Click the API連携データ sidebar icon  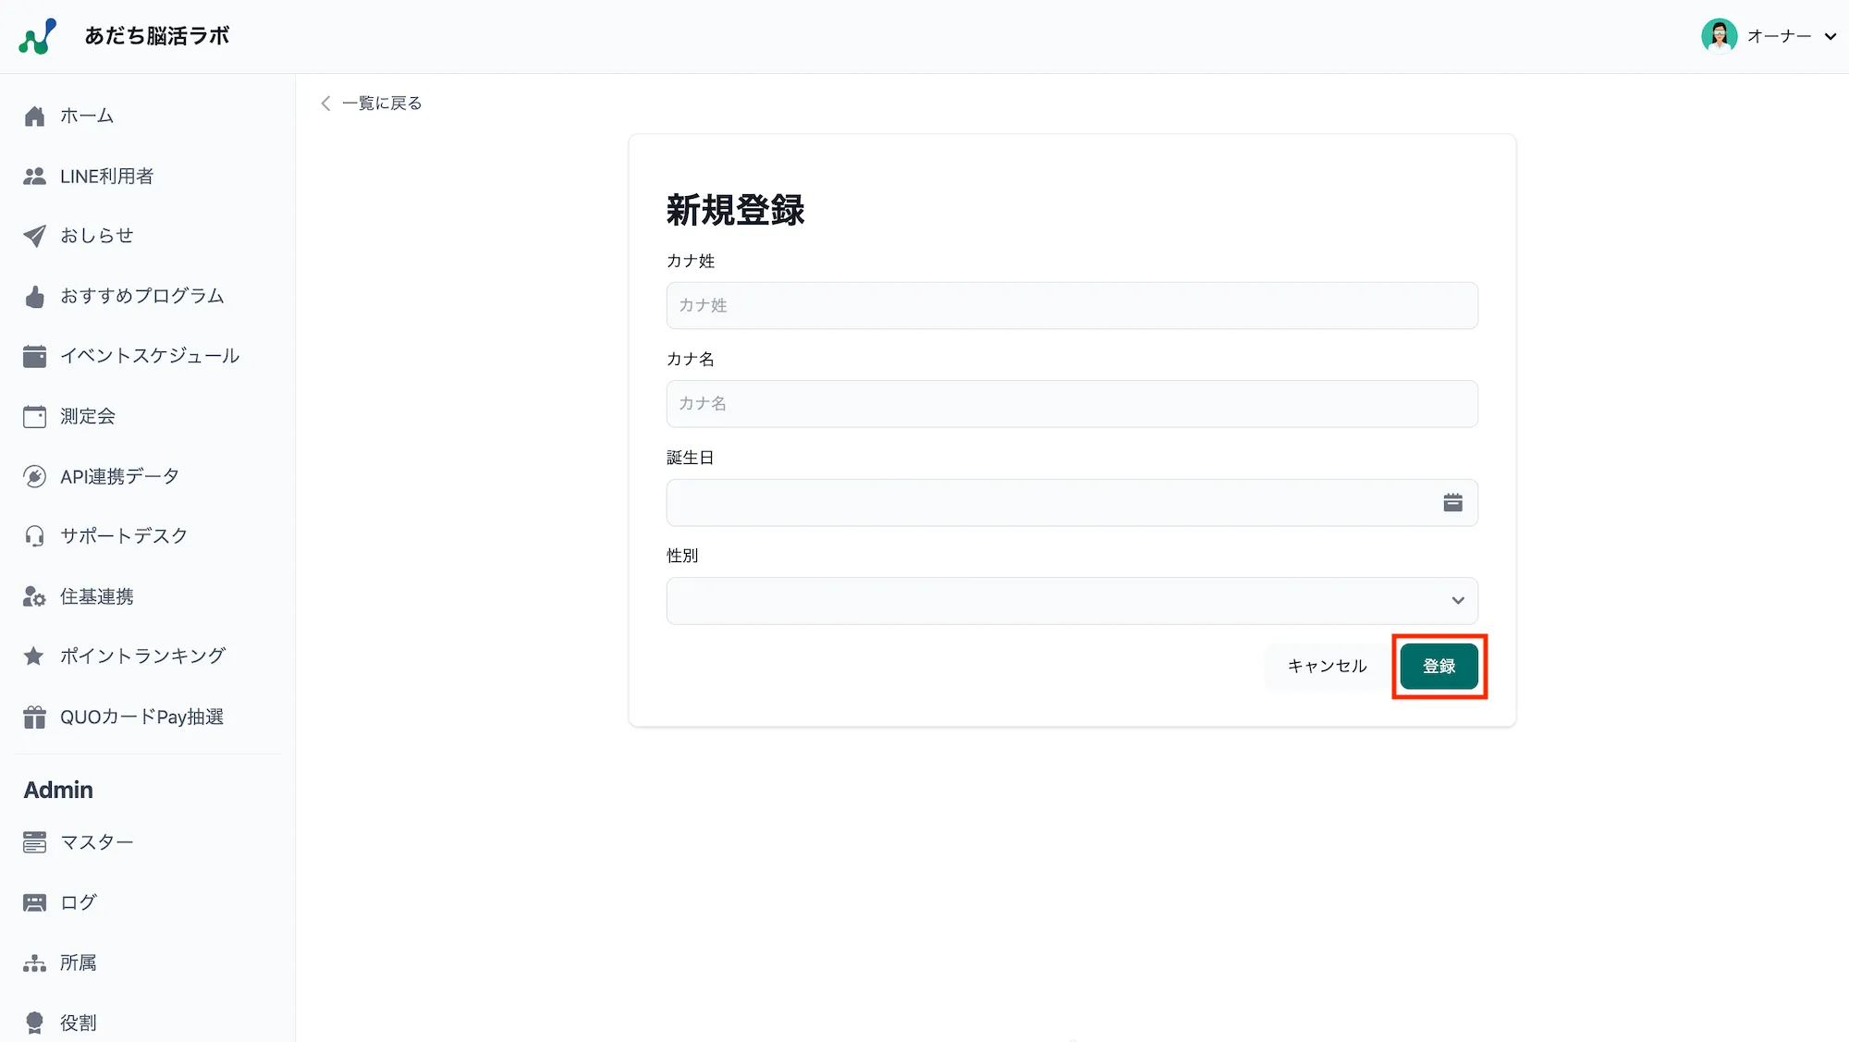click(x=34, y=475)
